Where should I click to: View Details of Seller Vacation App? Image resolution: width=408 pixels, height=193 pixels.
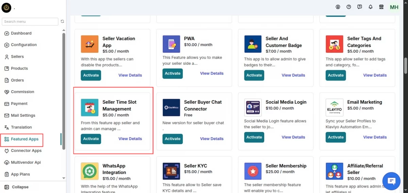click(130, 75)
